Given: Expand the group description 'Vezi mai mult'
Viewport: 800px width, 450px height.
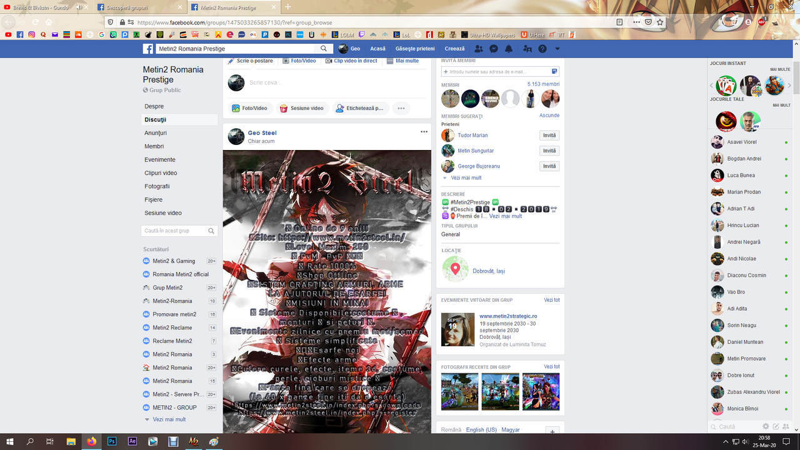Looking at the screenshot, I should click(x=506, y=216).
